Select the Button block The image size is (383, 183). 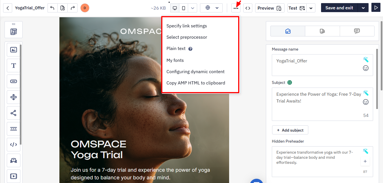point(14,81)
